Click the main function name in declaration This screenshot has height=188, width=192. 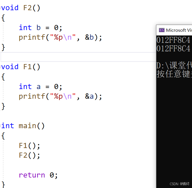point(27,126)
